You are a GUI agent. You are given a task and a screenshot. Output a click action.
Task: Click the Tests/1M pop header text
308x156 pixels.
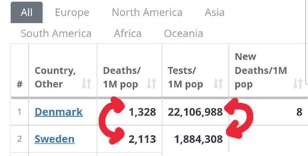pos(186,77)
